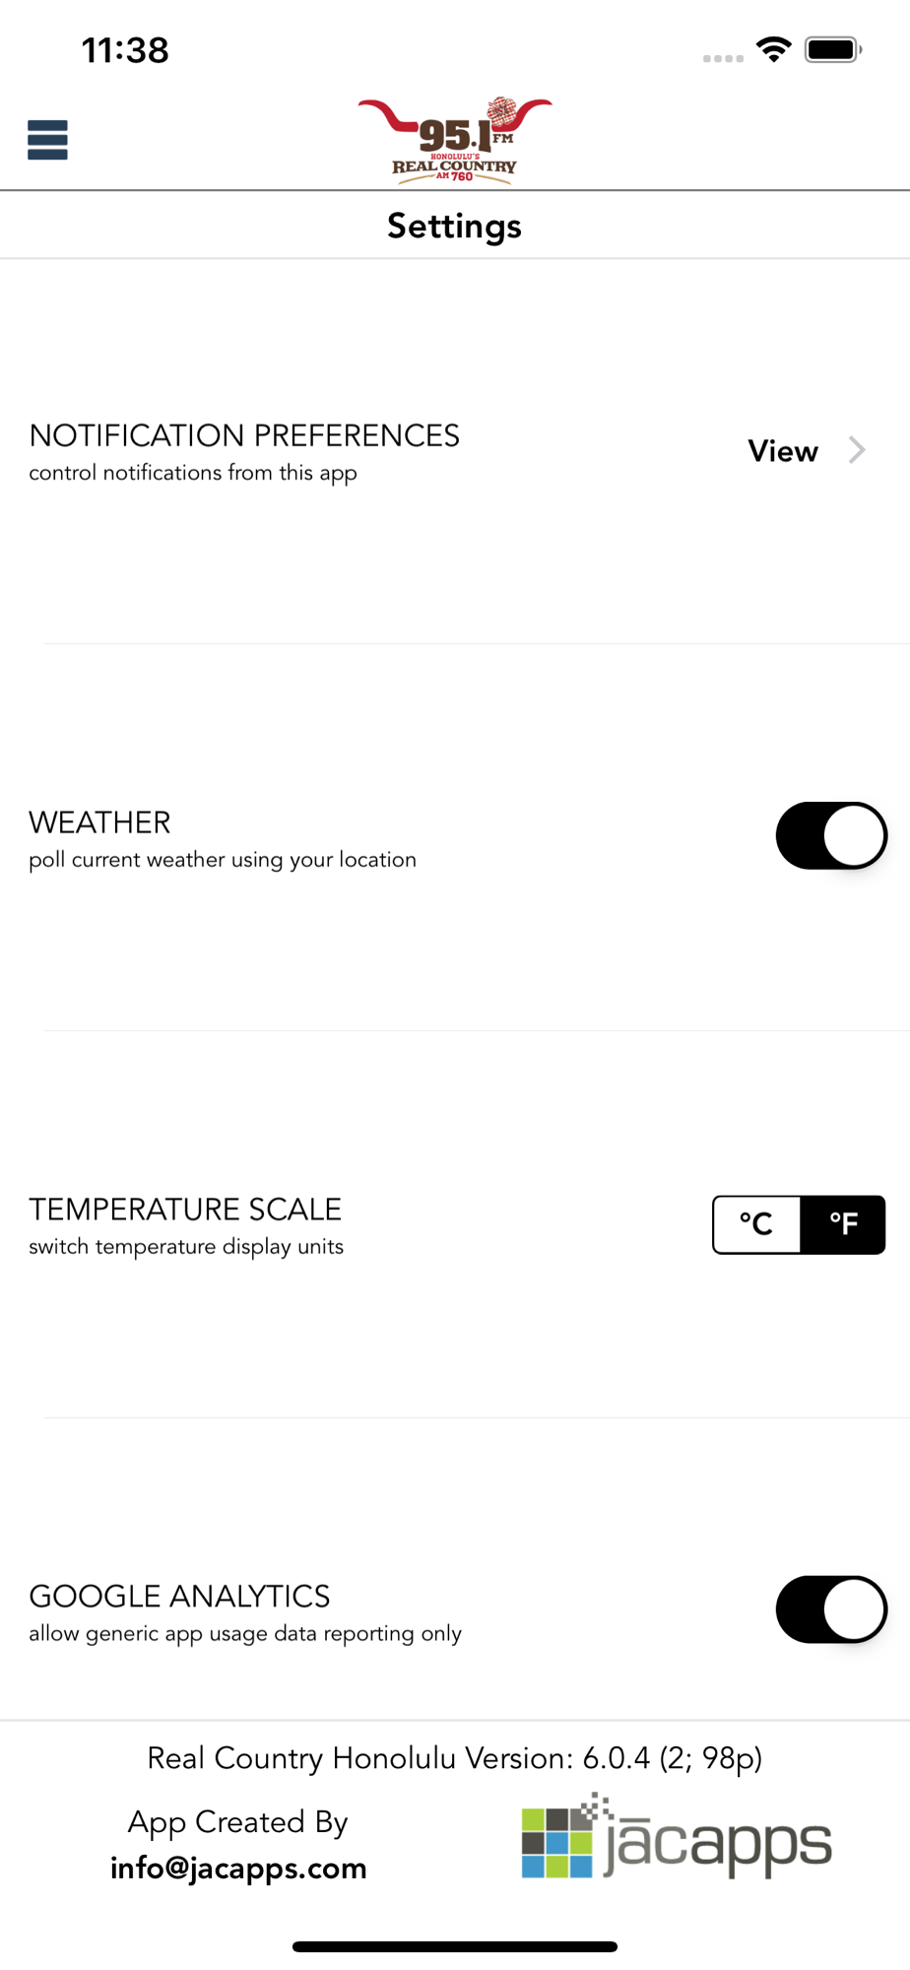Viewport: 910px width, 1970px height.
Task: Open the hamburger menu icon
Action: point(47,140)
